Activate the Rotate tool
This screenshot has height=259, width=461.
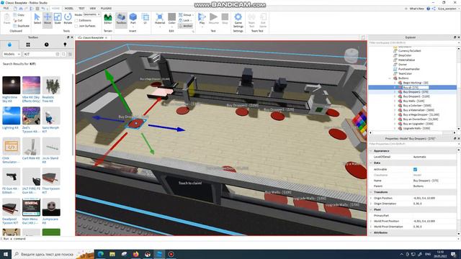click(x=68, y=19)
